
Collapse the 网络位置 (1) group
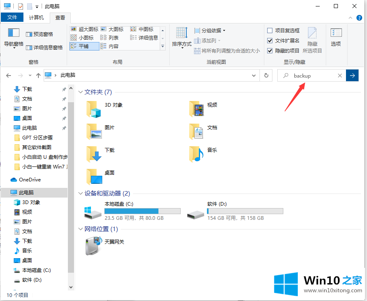(x=80, y=229)
